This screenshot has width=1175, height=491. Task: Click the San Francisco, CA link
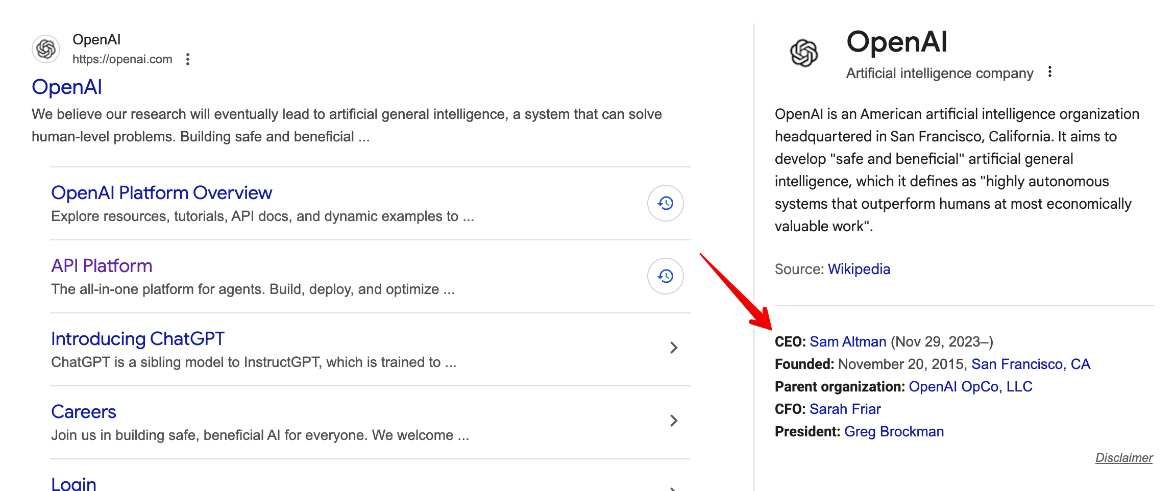click(1031, 364)
